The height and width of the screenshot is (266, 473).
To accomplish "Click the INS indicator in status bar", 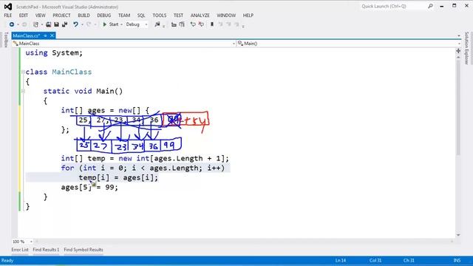I will (x=457, y=260).
